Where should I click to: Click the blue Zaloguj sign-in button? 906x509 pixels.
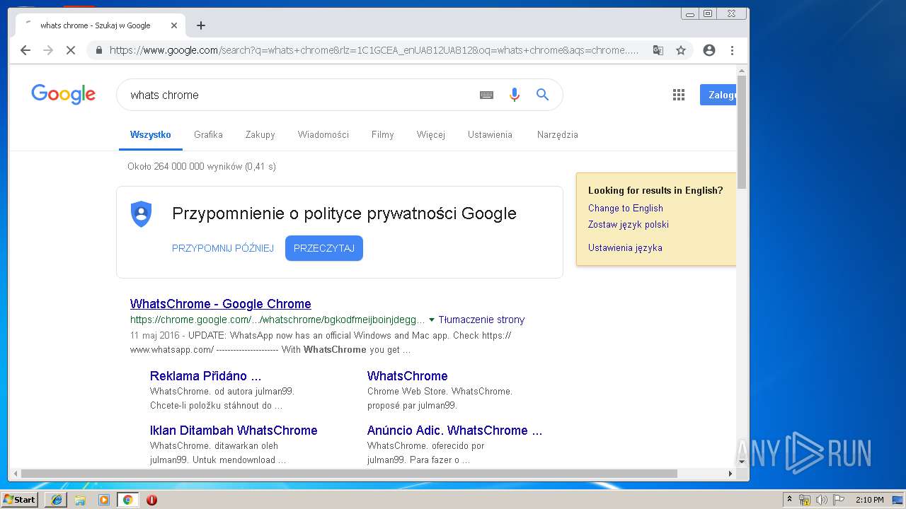coord(718,95)
